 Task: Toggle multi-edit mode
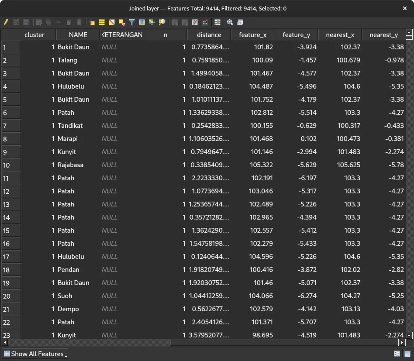[16, 22]
